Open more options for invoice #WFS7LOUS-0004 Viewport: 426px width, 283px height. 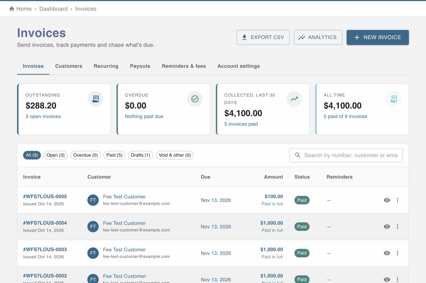point(398,226)
